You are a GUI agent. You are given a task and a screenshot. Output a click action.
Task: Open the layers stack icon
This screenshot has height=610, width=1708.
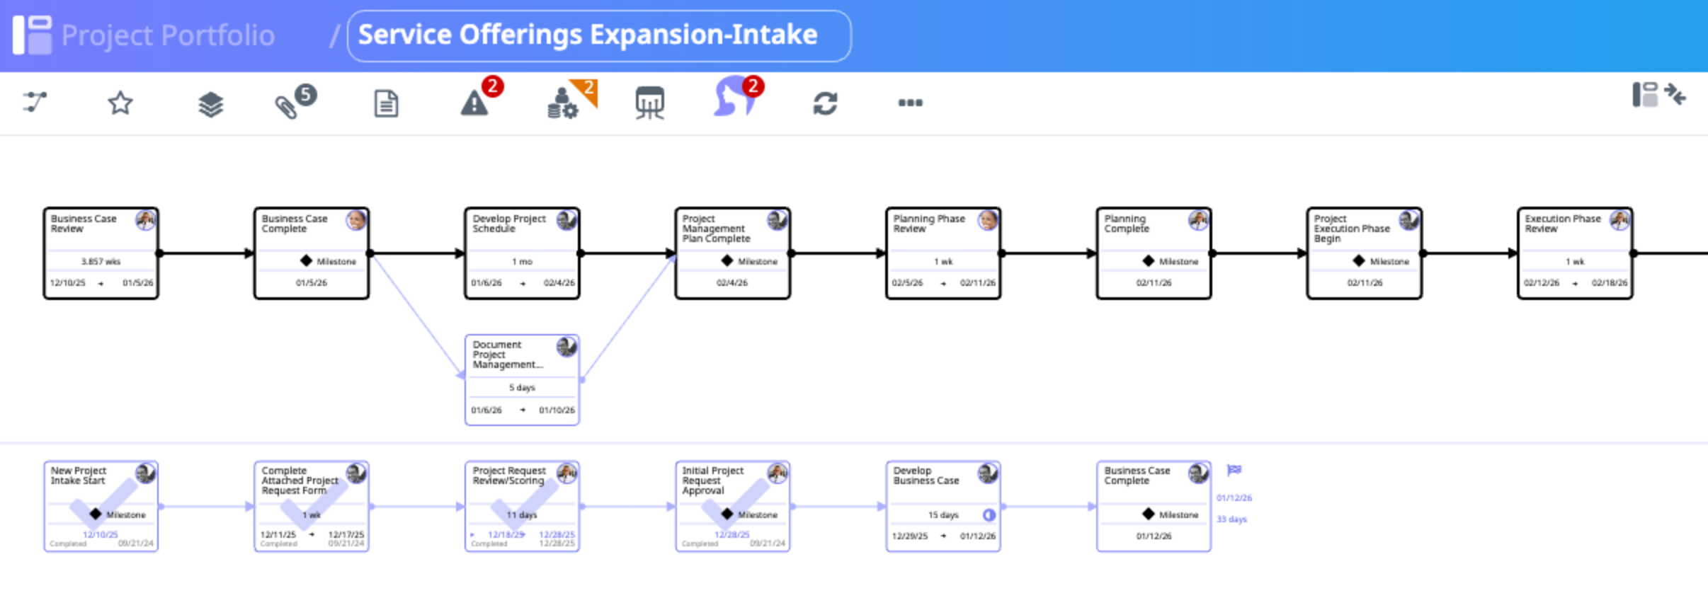(210, 105)
